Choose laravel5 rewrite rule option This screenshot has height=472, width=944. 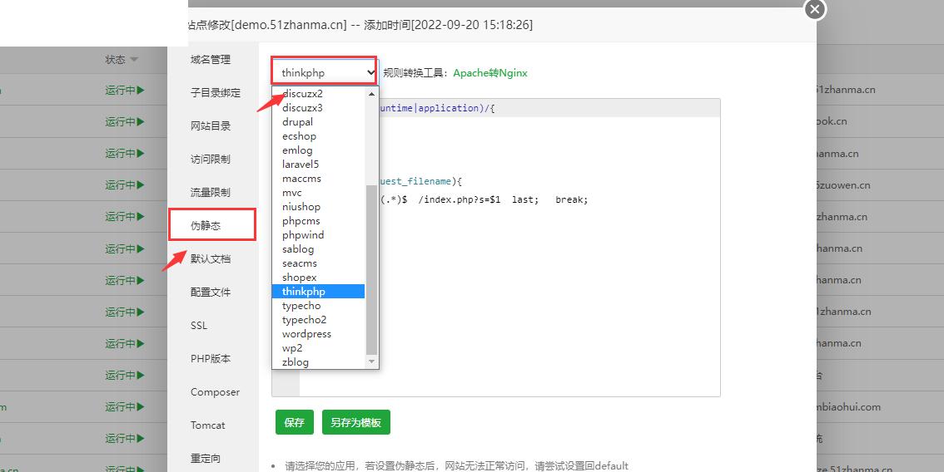click(x=300, y=165)
